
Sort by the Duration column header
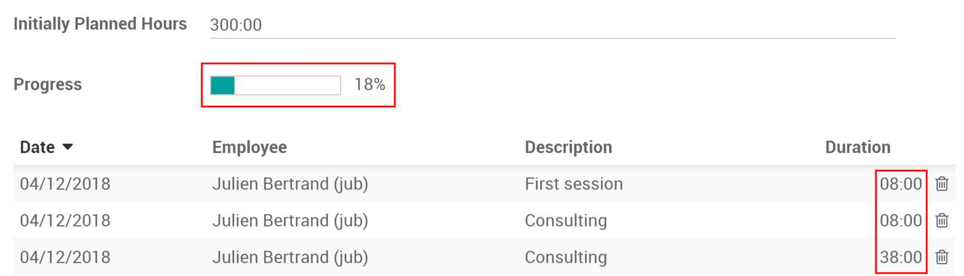point(857,147)
